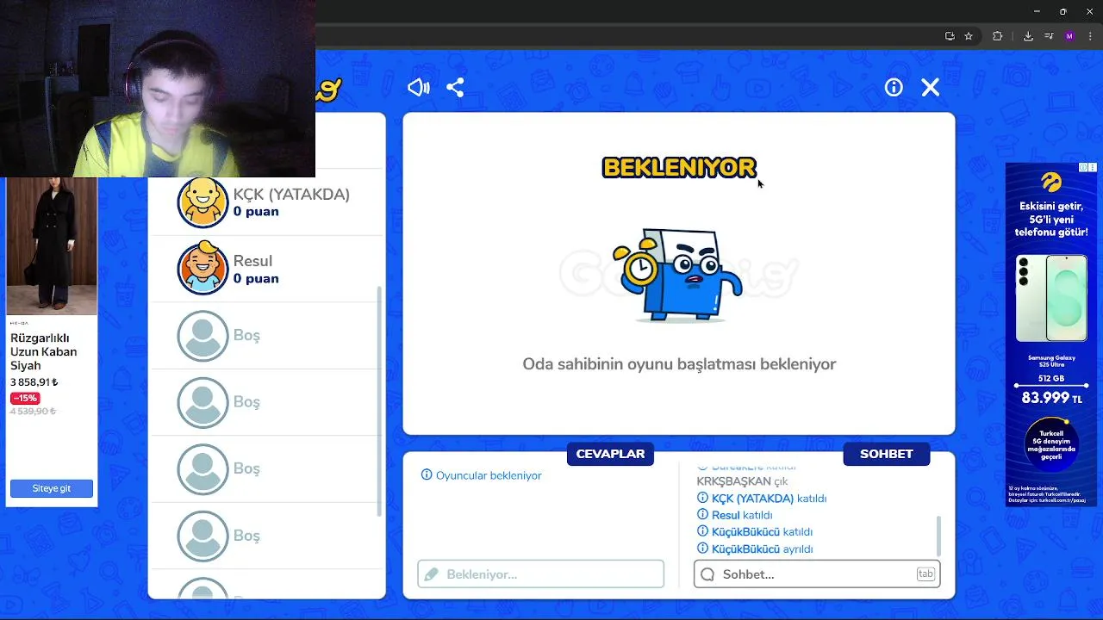Image resolution: width=1103 pixels, height=620 pixels.
Task: Click KÇK (YATAKDA) name in player list
Action: [x=291, y=195]
